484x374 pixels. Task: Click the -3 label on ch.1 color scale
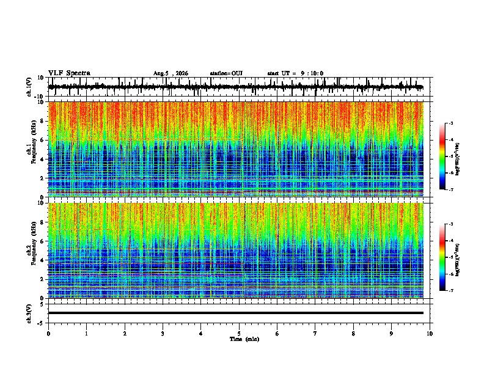(450, 123)
